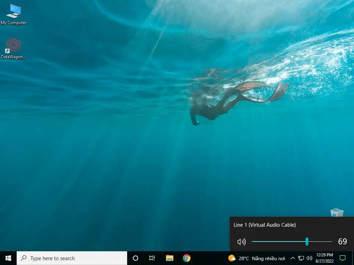Click the volume level value 69
Screen dimensions: 354x265
click(343, 242)
